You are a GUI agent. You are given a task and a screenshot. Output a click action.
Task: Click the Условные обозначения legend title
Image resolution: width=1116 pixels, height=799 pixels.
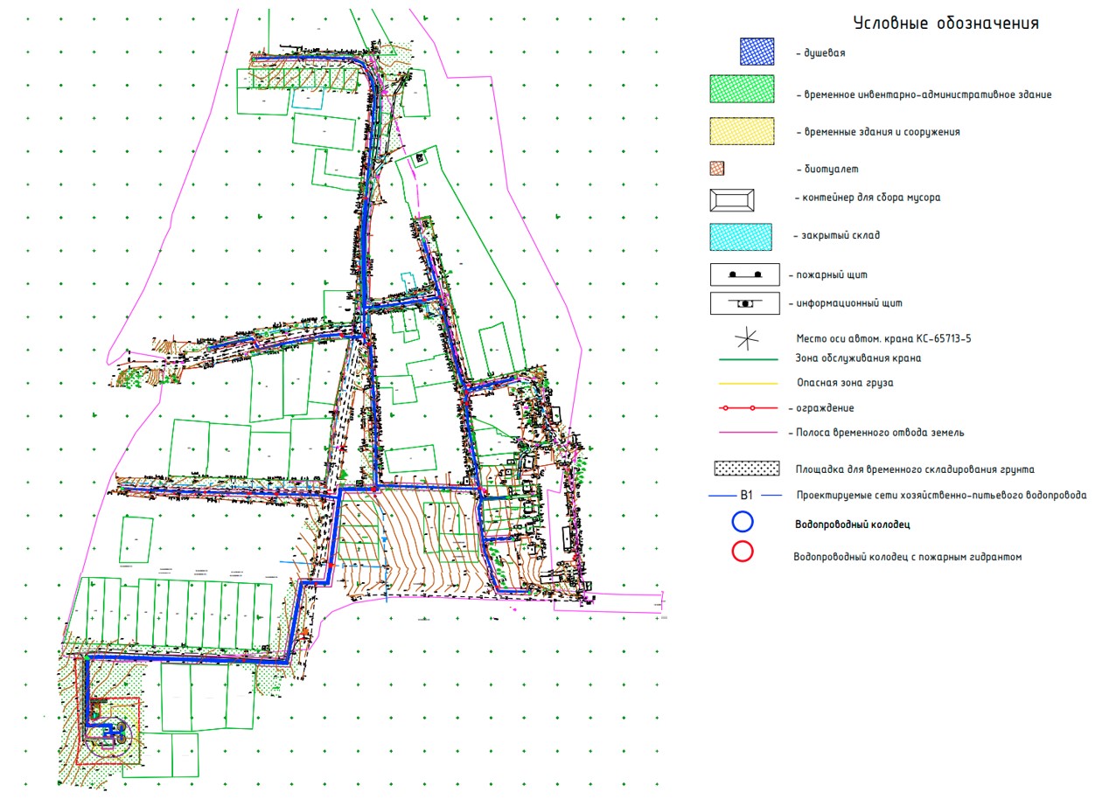(x=945, y=24)
